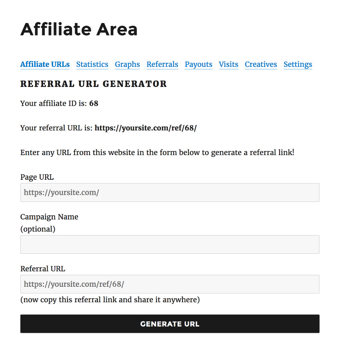This screenshot has height=352, width=339.
Task: Go to affiliate Settings tab
Action: tap(298, 64)
